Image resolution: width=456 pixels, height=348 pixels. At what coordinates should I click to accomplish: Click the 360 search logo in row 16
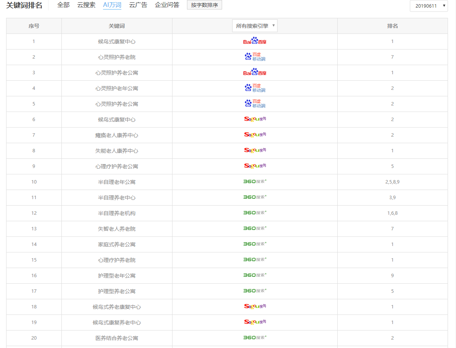click(x=255, y=275)
